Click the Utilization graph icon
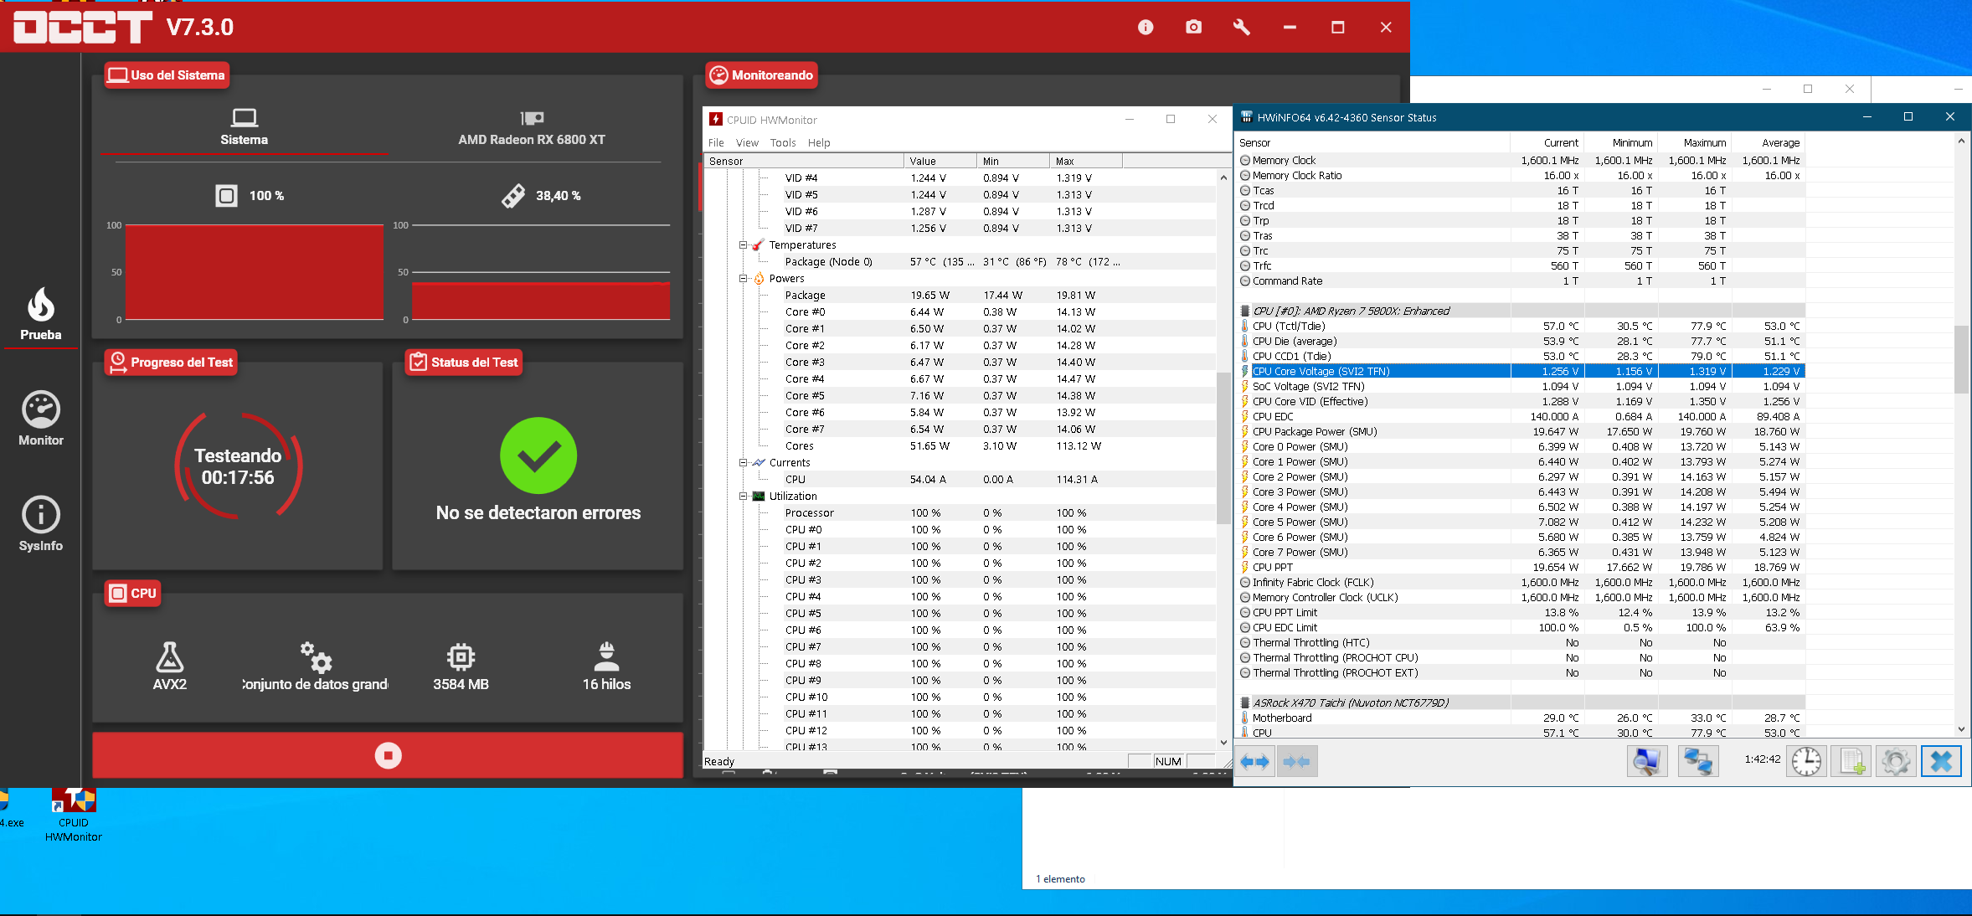Viewport: 1972px width, 916px height. coord(759,497)
